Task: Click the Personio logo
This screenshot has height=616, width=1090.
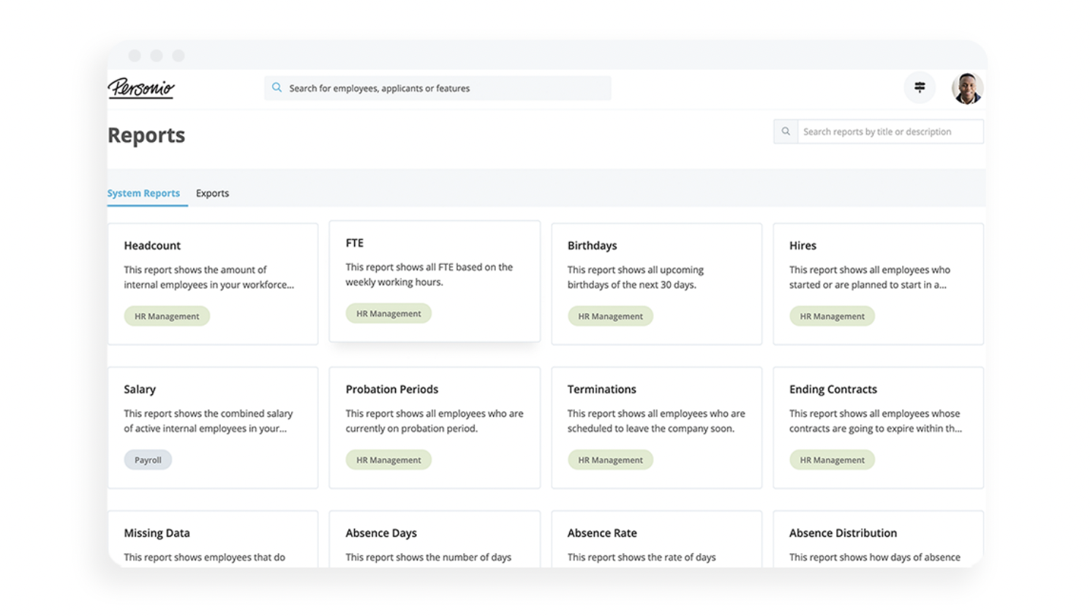Action: [141, 88]
